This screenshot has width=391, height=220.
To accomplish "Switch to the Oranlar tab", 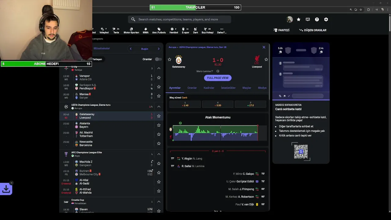I will tap(192, 88).
